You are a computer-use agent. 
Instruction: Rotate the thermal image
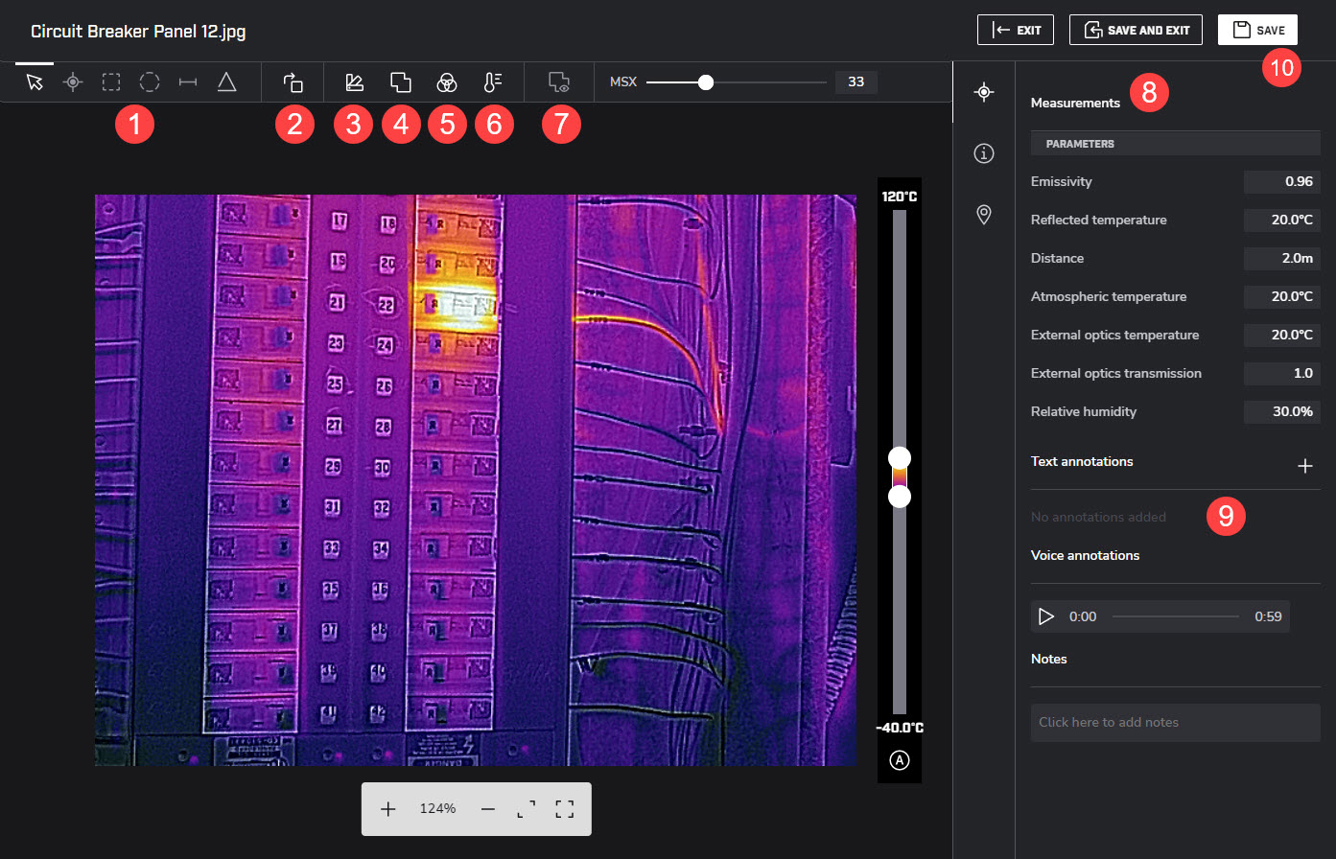click(293, 82)
